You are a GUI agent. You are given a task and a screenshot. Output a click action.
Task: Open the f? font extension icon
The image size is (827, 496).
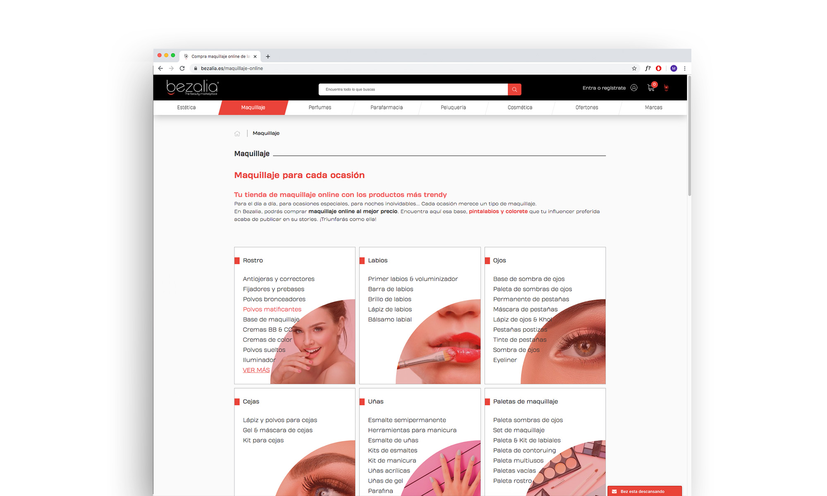[648, 68]
